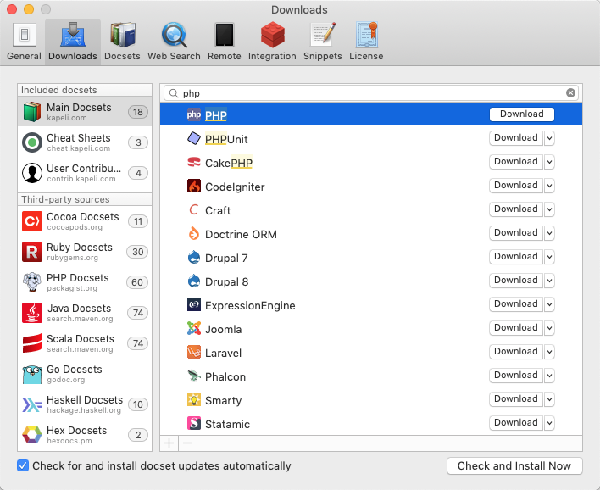Open CakePHP download version dropdown
Image resolution: width=600 pixels, height=490 pixels.
pyautogui.click(x=549, y=162)
